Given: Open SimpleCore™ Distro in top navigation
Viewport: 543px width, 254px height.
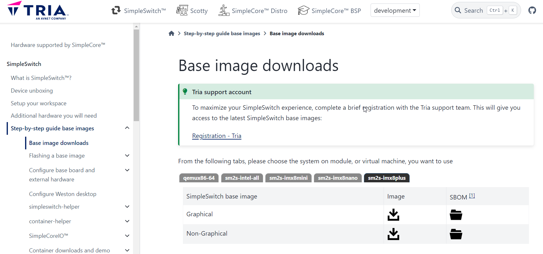Looking at the screenshot, I should 259,11.
